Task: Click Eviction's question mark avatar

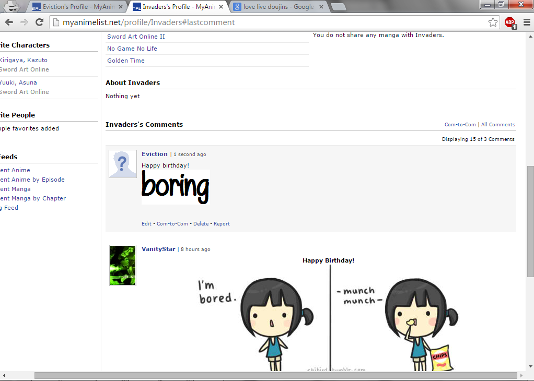Action: [123, 164]
